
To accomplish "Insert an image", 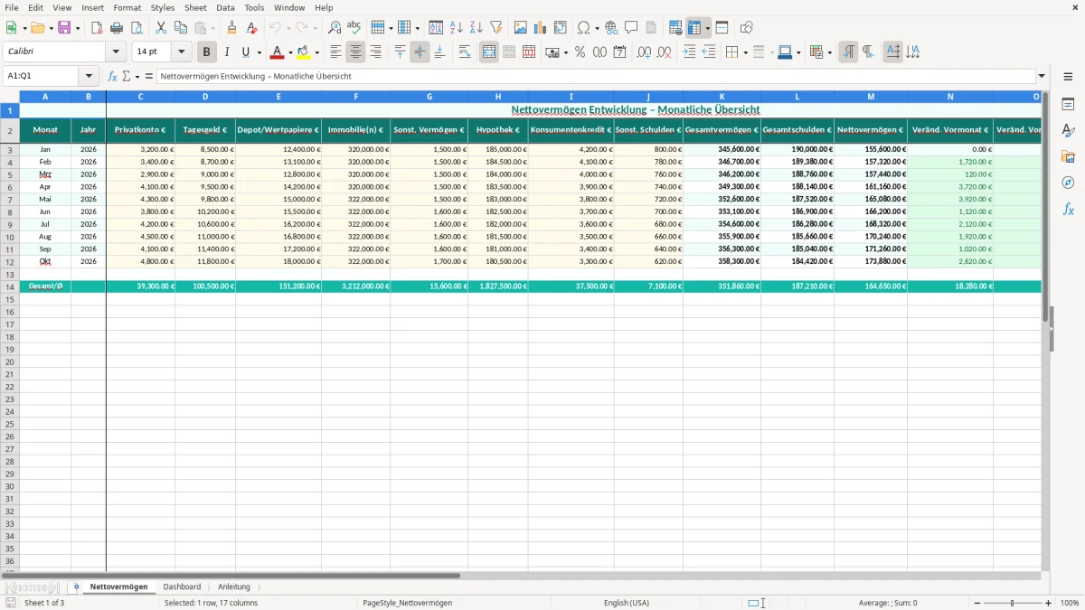I will 521,28.
